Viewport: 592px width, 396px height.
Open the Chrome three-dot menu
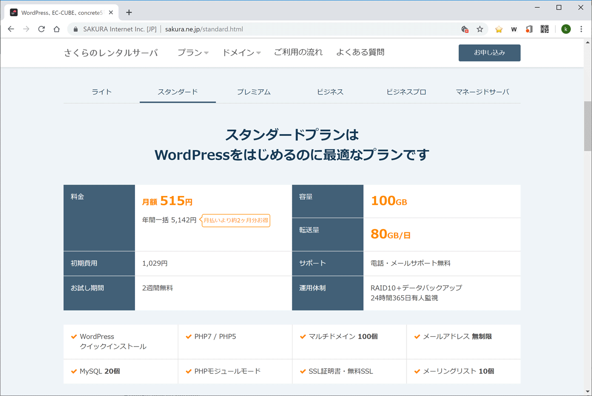click(581, 29)
